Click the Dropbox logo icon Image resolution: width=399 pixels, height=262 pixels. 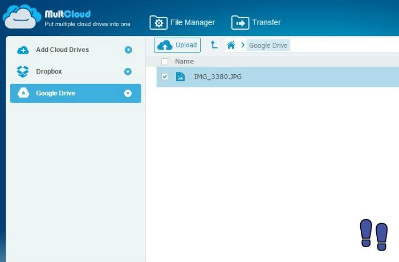click(23, 71)
